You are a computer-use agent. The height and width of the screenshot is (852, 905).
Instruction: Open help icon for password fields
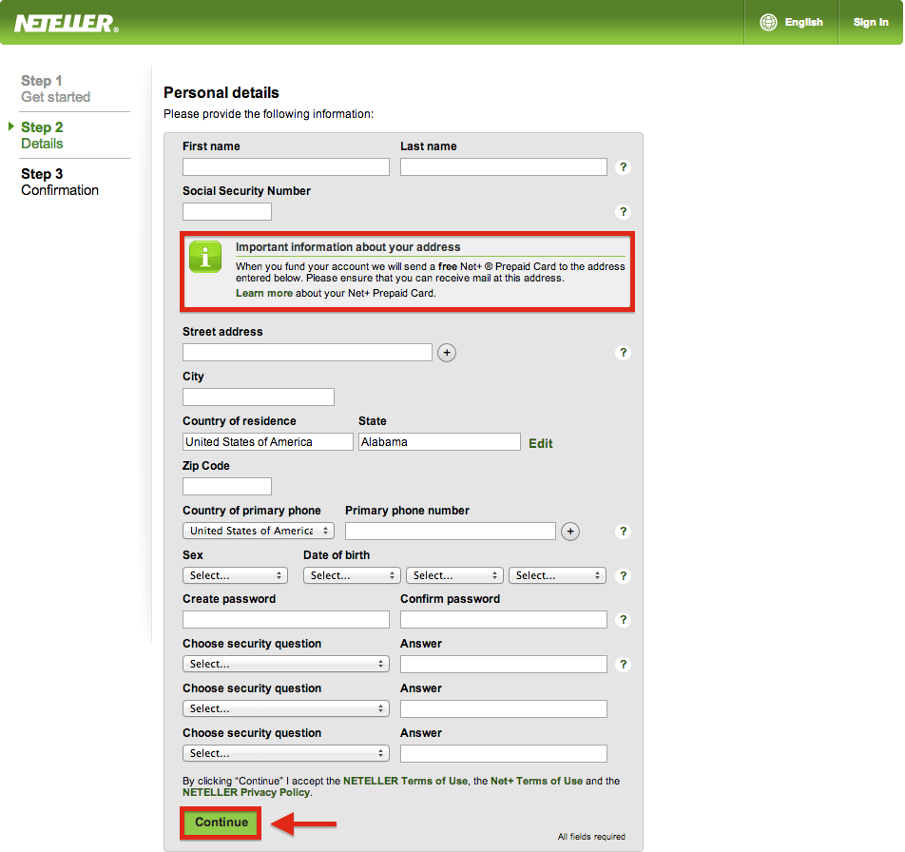click(x=623, y=620)
